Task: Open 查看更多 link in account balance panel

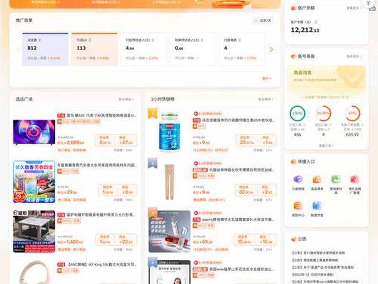Action: [354, 8]
